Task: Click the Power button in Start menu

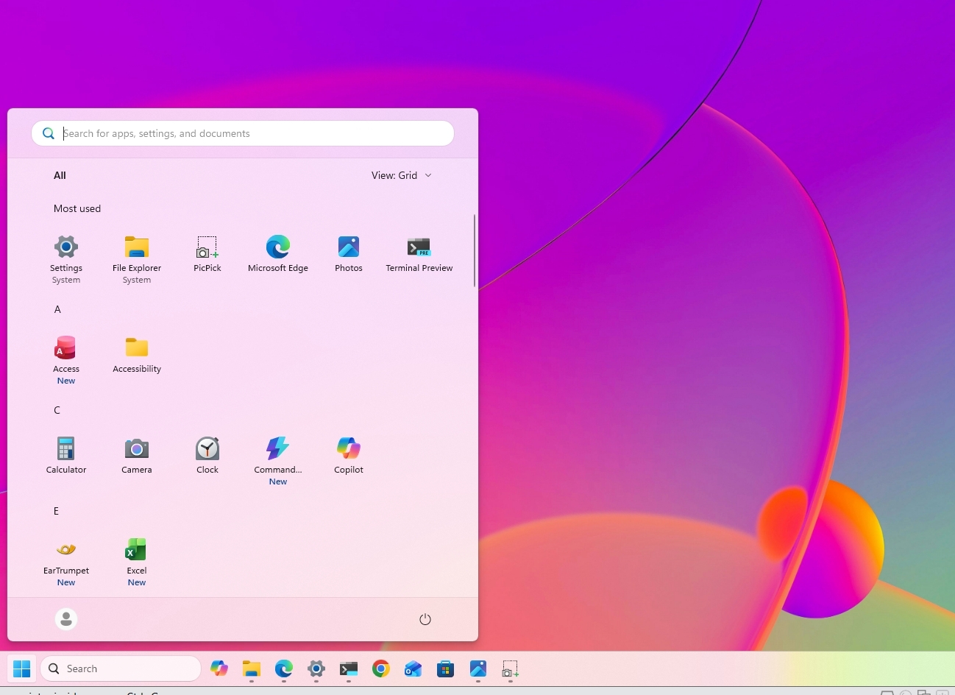Action: pos(425,619)
